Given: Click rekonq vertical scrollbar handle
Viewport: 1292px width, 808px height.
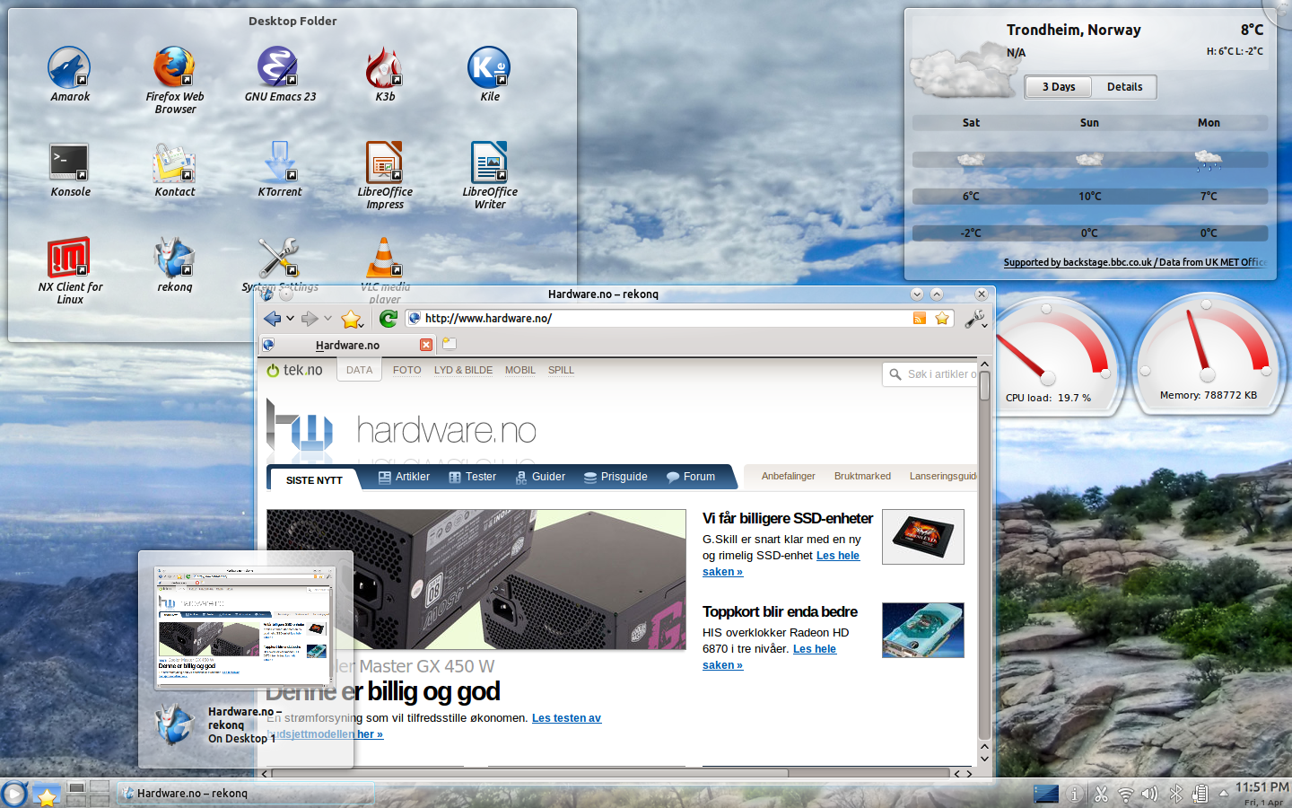Looking at the screenshot, I should click(x=984, y=386).
